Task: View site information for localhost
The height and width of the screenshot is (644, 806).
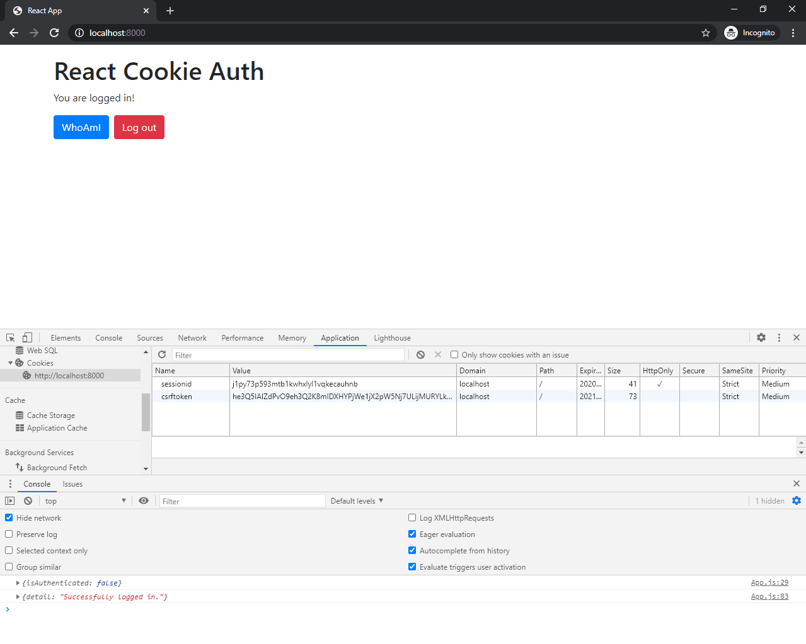Action: pos(79,33)
